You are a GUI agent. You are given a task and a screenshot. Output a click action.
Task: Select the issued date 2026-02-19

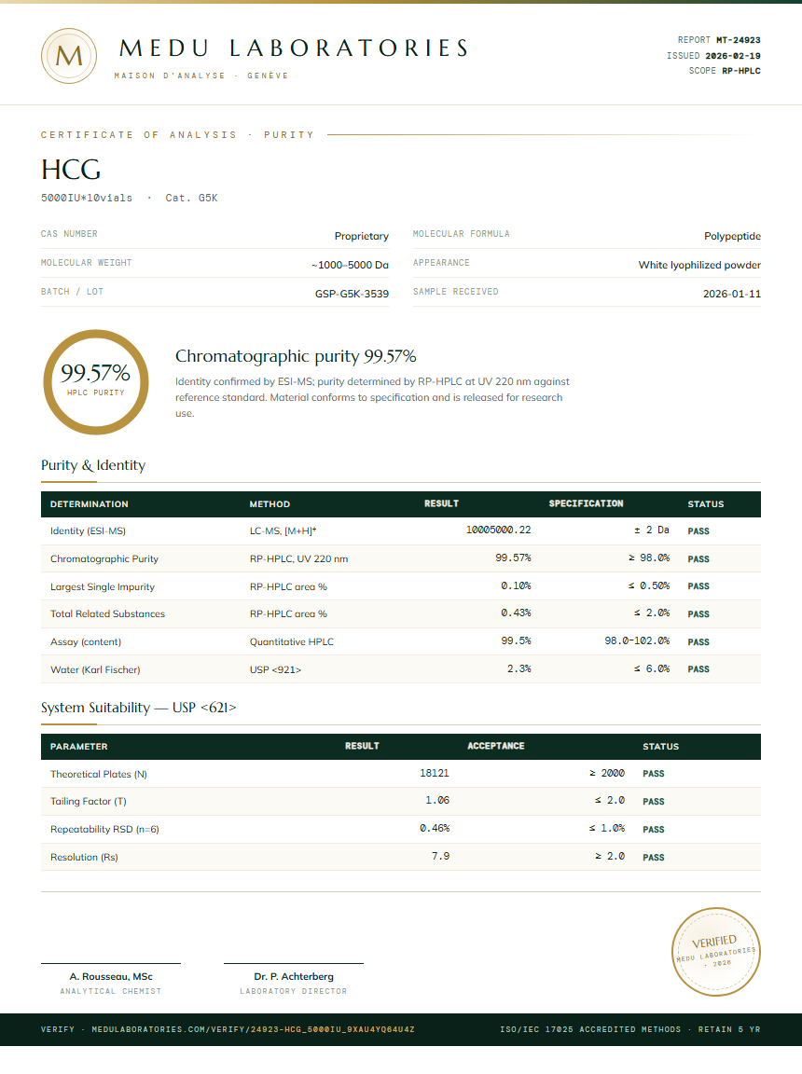click(733, 56)
